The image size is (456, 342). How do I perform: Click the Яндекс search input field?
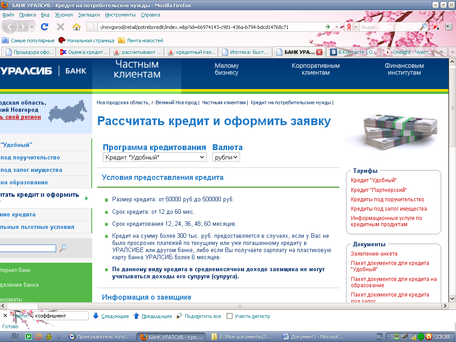[389, 27]
